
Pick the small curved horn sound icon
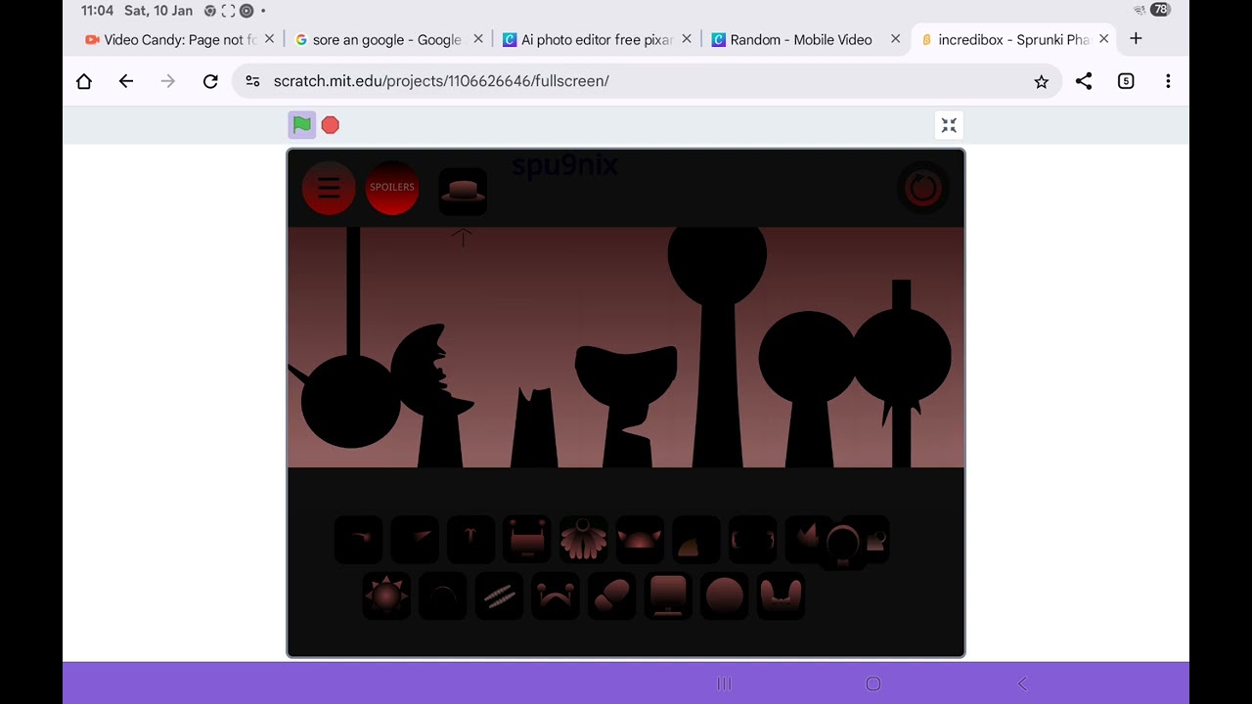click(359, 539)
